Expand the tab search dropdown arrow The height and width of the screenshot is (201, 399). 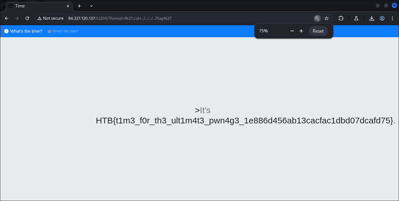91,6
